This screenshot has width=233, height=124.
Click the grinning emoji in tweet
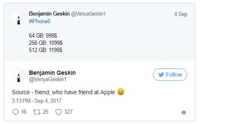tap(121, 92)
